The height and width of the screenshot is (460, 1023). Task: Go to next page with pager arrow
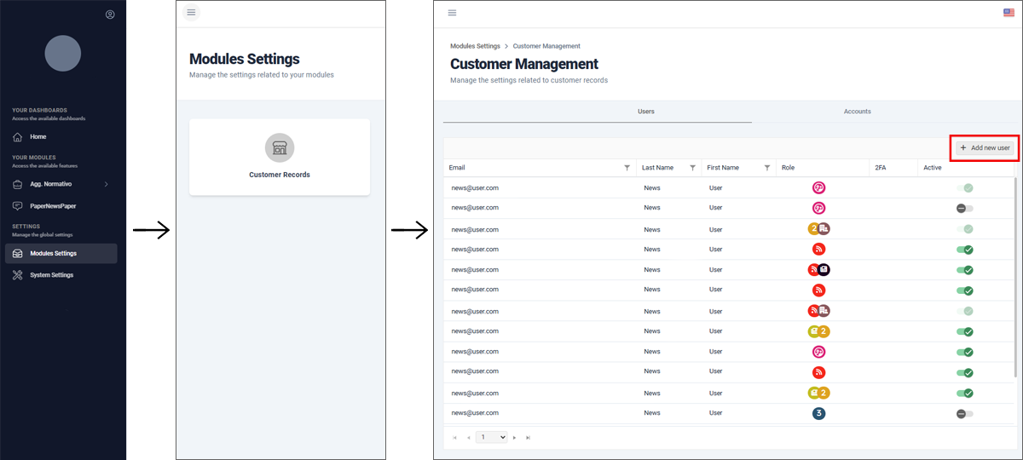[514, 437]
